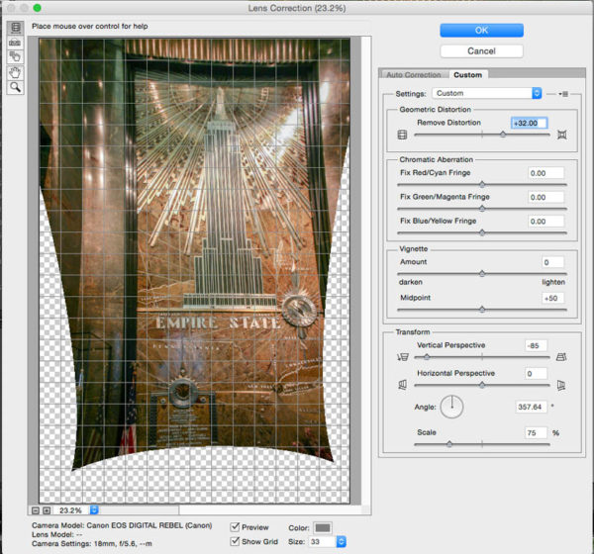Open the zoom percentage dropdown
The height and width of the screenshot is (554, 594).
[x=95, y=510]
